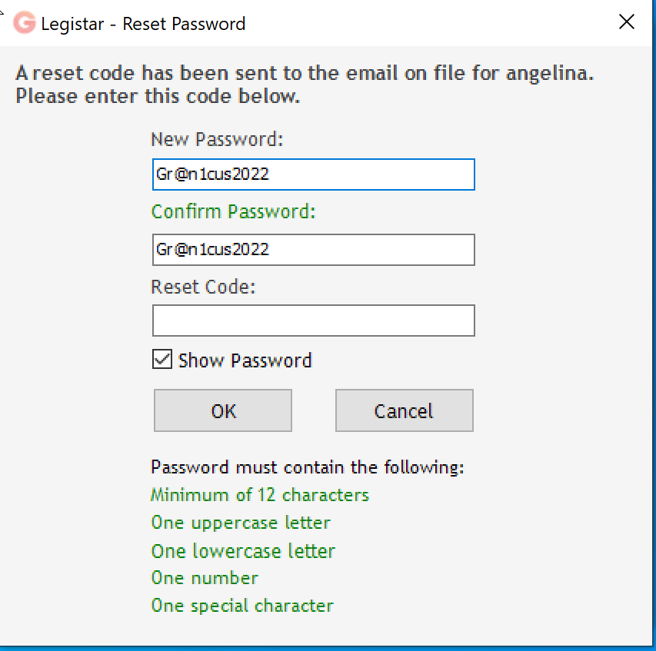This screenshot has height=651, width=656.
Task: Close the Reset Password dialog
Action: pyautogui.click(x=626, y=22)
